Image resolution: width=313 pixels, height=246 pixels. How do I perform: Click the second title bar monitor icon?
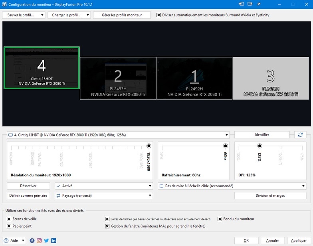(250, 4)
